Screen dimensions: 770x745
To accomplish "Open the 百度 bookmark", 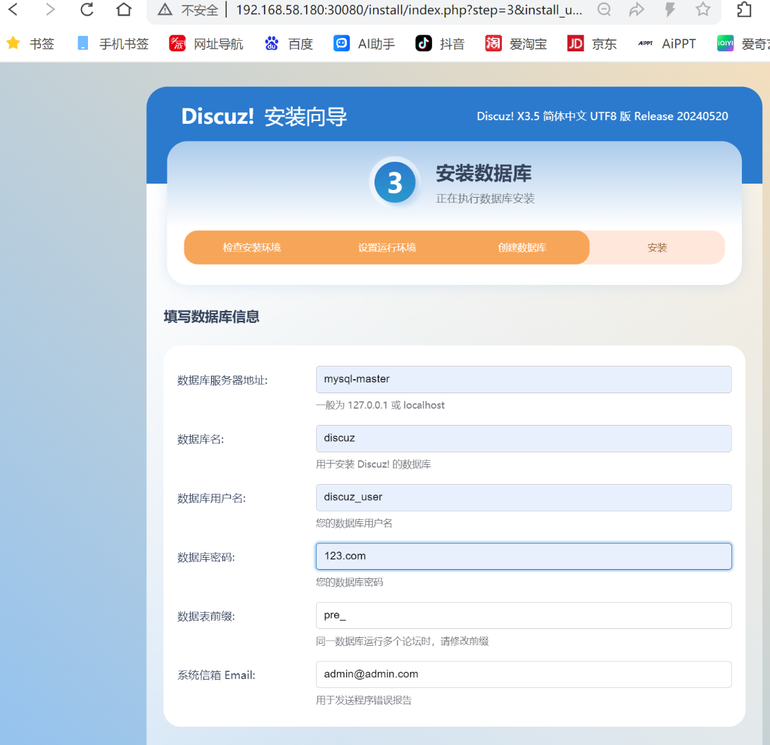I will coord(289,44).
